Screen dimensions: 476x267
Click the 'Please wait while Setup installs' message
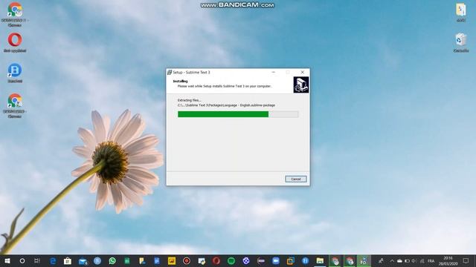pos(224,86)
